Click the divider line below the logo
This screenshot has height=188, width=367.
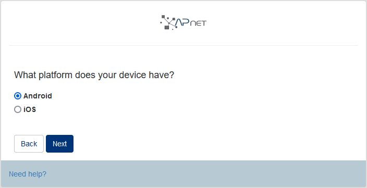click(x=184, y=45)
